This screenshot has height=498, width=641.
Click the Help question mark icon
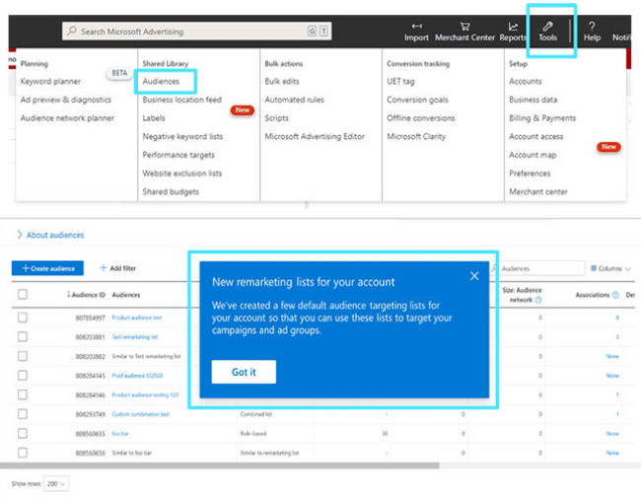(592, 26)
